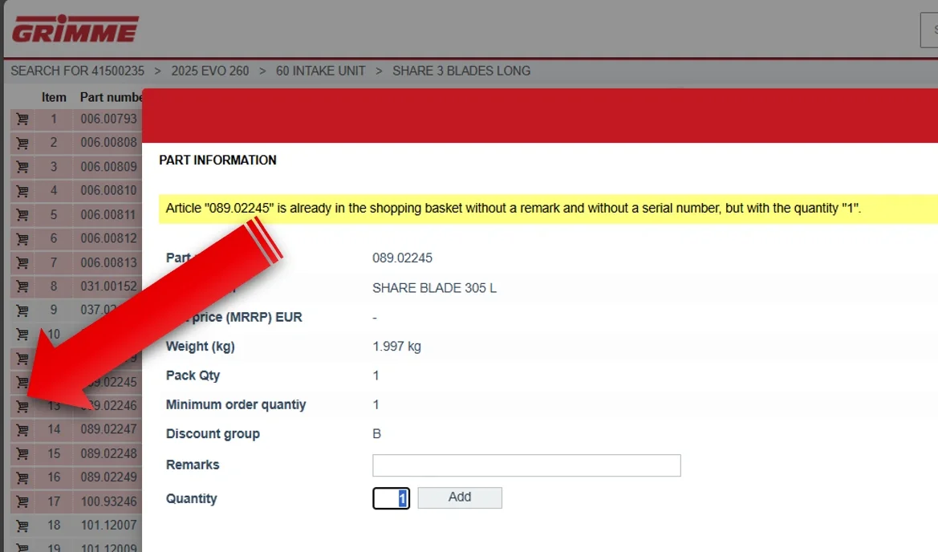This screenshot has height=552, width=938.
Task: Click the PART INFORMATION heading
Action: [217, 160]
